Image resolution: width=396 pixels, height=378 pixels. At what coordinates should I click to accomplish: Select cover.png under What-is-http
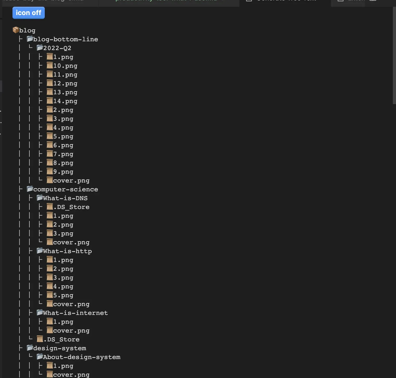pyautogui.click(x=71, y=304)
